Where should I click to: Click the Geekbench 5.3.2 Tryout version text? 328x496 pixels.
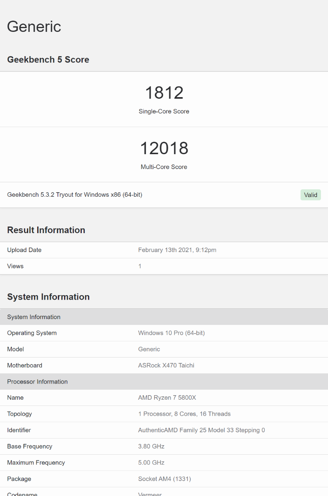point(75,195)
